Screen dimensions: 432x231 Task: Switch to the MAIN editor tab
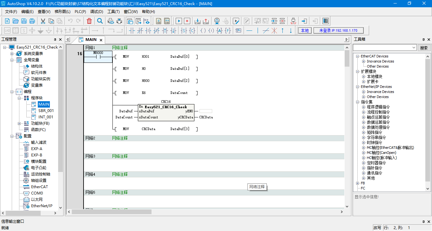tap(91, 40)
